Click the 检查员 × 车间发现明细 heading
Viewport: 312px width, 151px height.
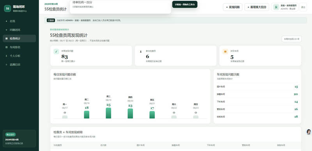click(68, 132)
